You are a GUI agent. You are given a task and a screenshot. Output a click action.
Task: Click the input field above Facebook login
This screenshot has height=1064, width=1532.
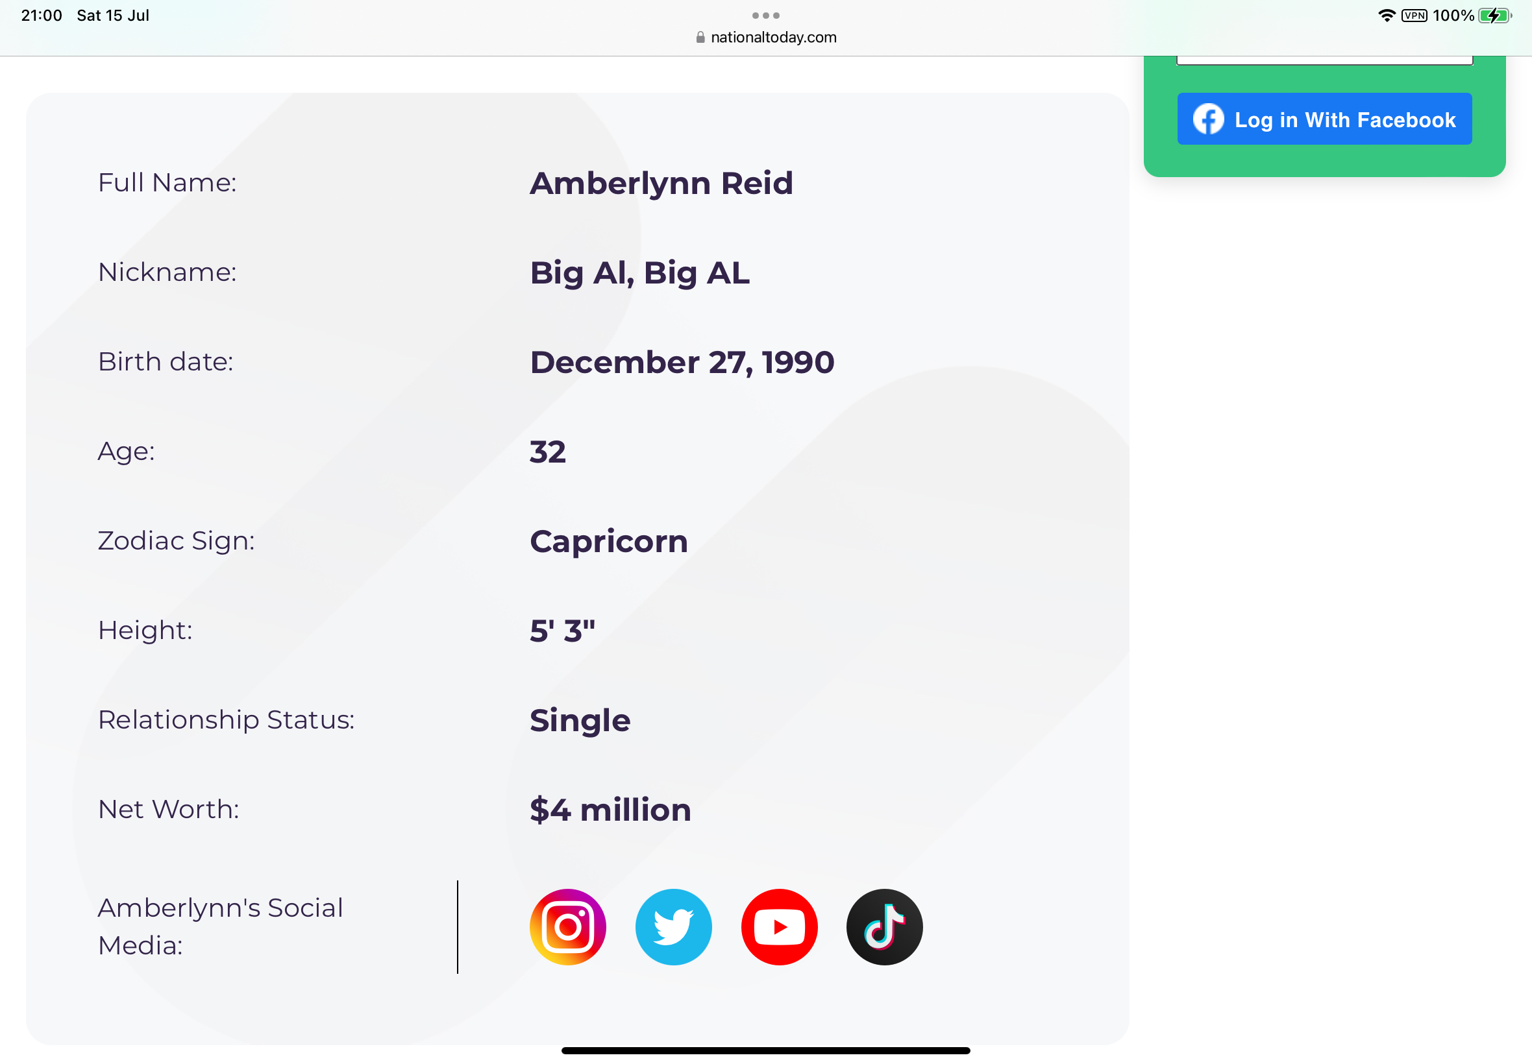click(1324, 60)
